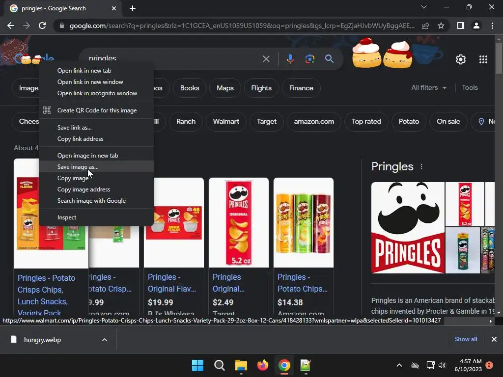
Task: Open more options beside Pringles heading
Action: click(x=421, y=166)
